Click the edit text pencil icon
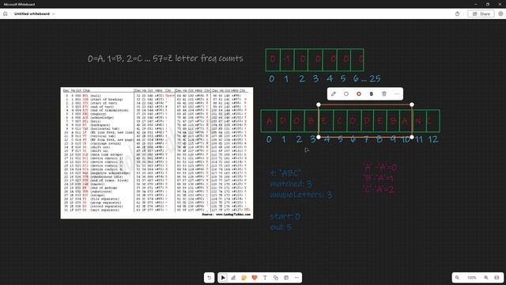The width and height of the screenshot is (506, 285). click(334, 94)
